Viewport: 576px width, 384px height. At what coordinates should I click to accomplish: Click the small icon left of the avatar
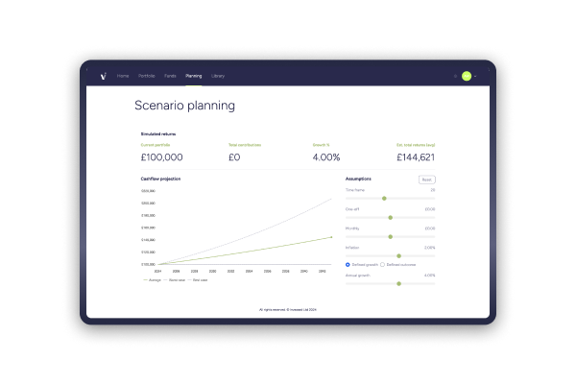click(455, 75)
